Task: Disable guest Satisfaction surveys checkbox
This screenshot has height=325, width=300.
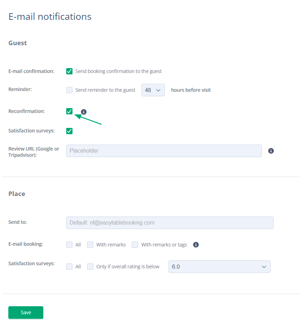Action: pyautogui.click(x=69, y=131)
